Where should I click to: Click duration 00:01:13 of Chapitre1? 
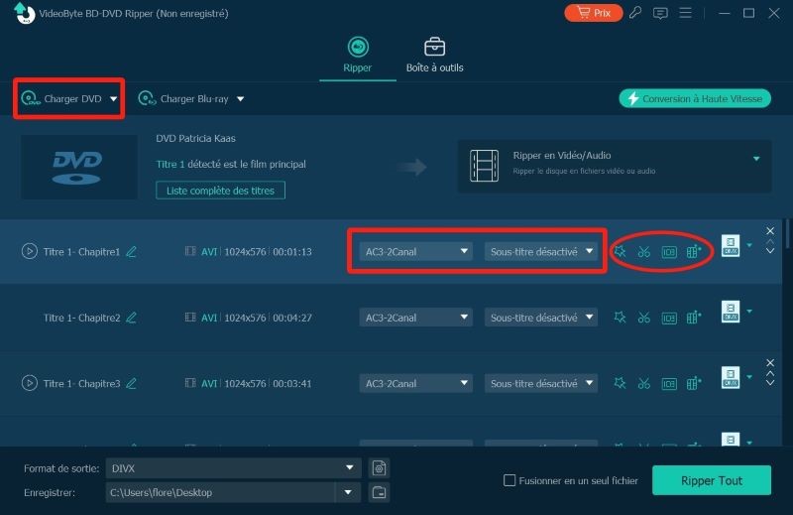(292, 252)
